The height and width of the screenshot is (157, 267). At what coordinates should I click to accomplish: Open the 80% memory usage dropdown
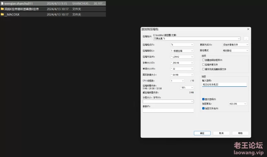coord(187,87)
